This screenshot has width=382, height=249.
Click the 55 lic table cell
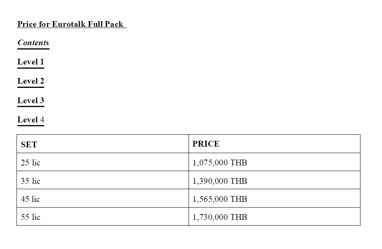point(103,217)
